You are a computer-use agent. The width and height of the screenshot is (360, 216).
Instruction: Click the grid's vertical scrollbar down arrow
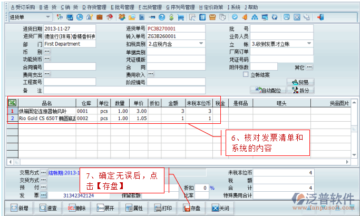(x=354, y=155)
